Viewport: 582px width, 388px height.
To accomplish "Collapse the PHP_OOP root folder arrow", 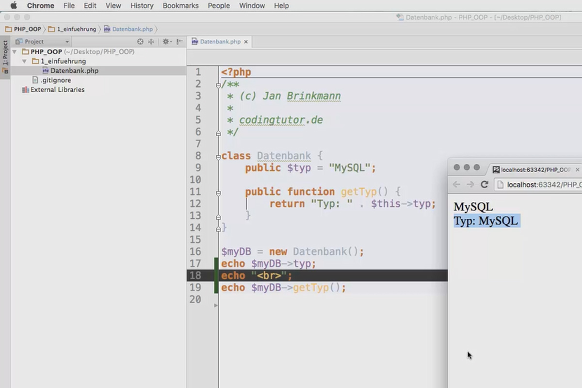I will (15, 51).
